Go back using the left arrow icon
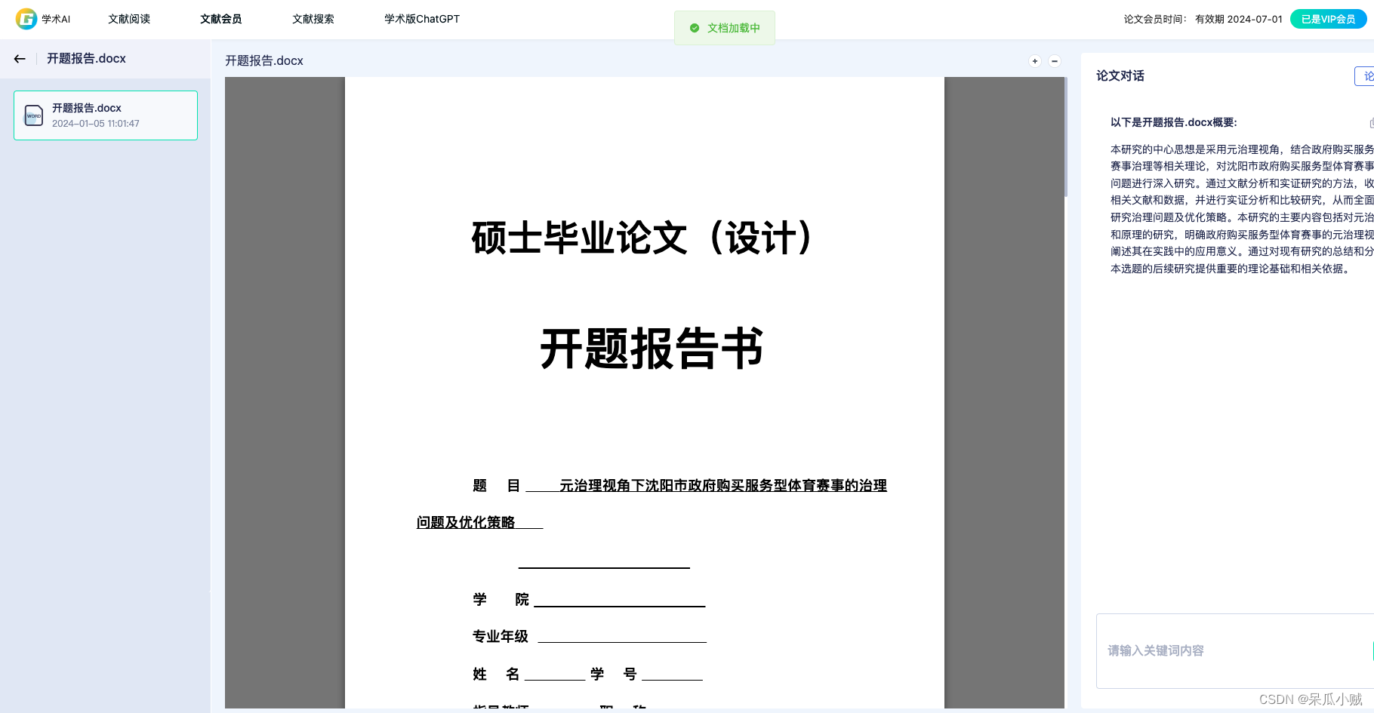1374x713 pixels. (20, 59)
